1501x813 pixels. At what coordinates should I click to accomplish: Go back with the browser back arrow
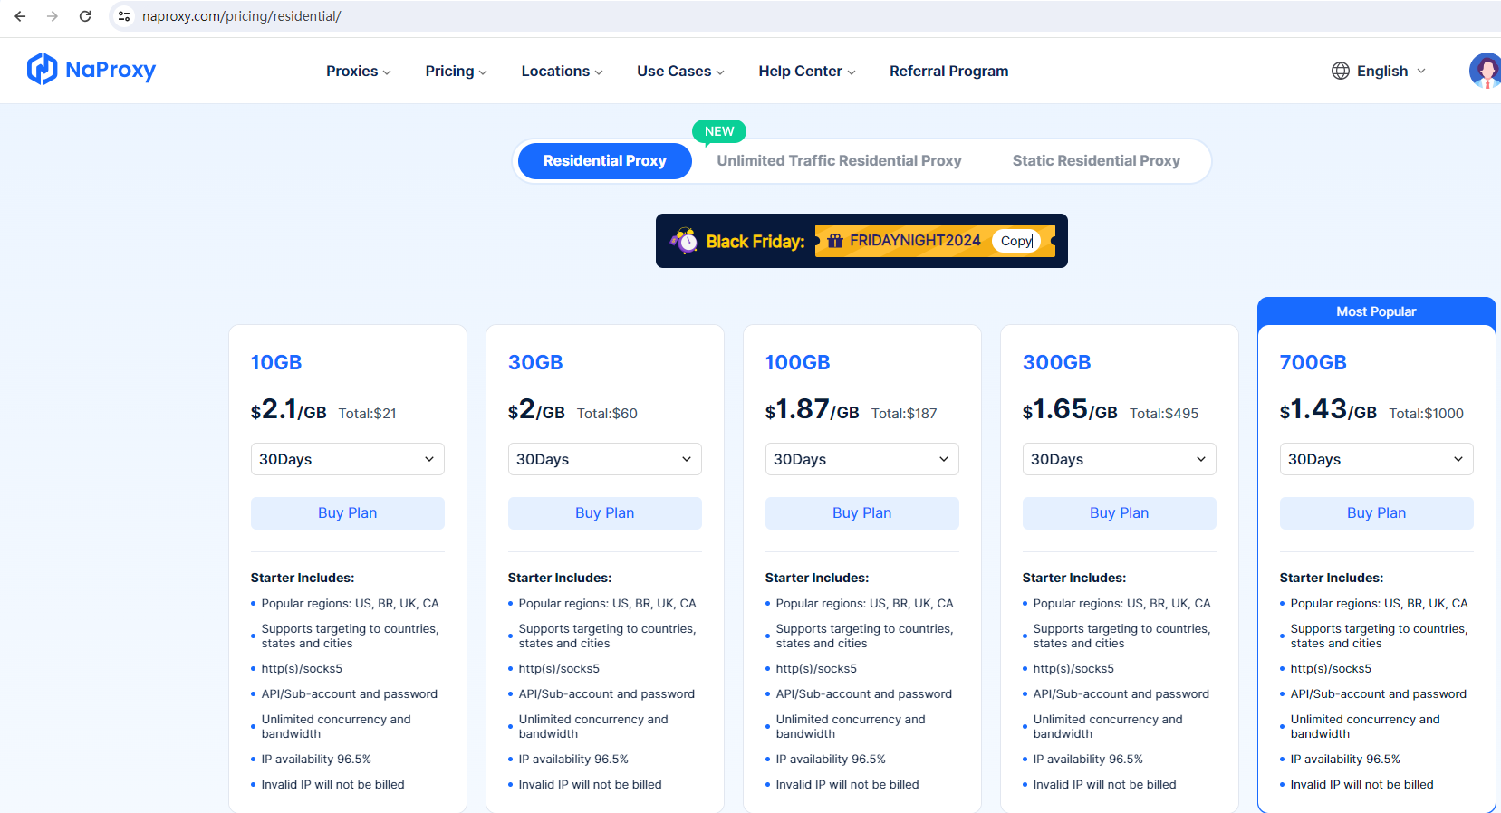20,16
